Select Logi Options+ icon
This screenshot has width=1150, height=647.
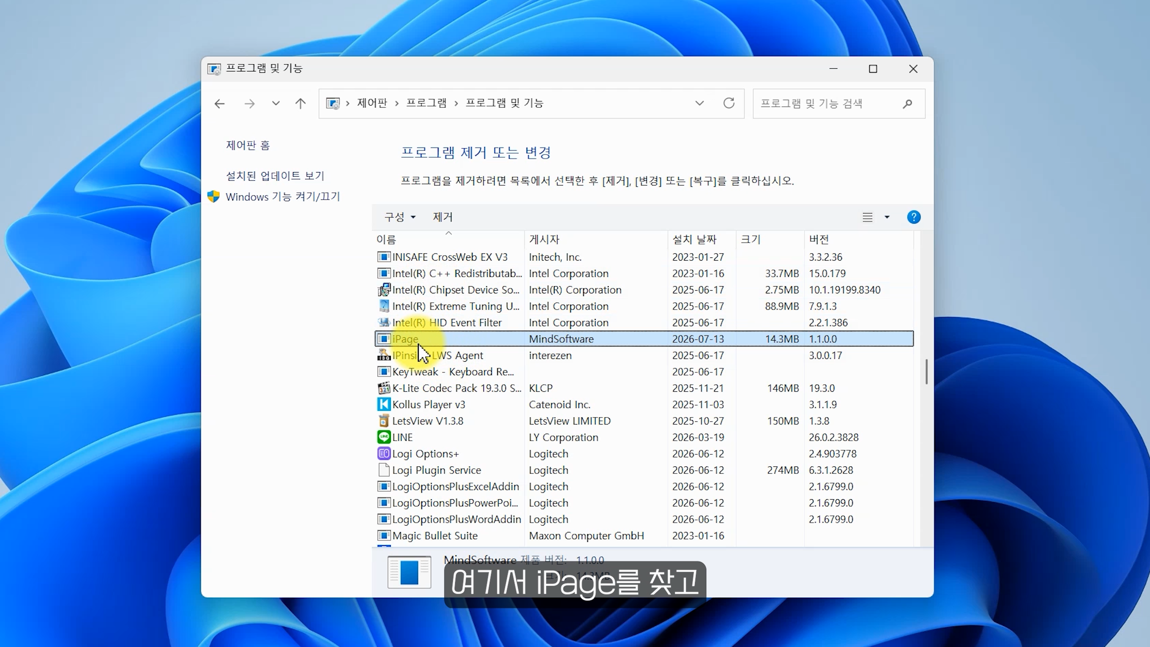(x=384, y=453)
